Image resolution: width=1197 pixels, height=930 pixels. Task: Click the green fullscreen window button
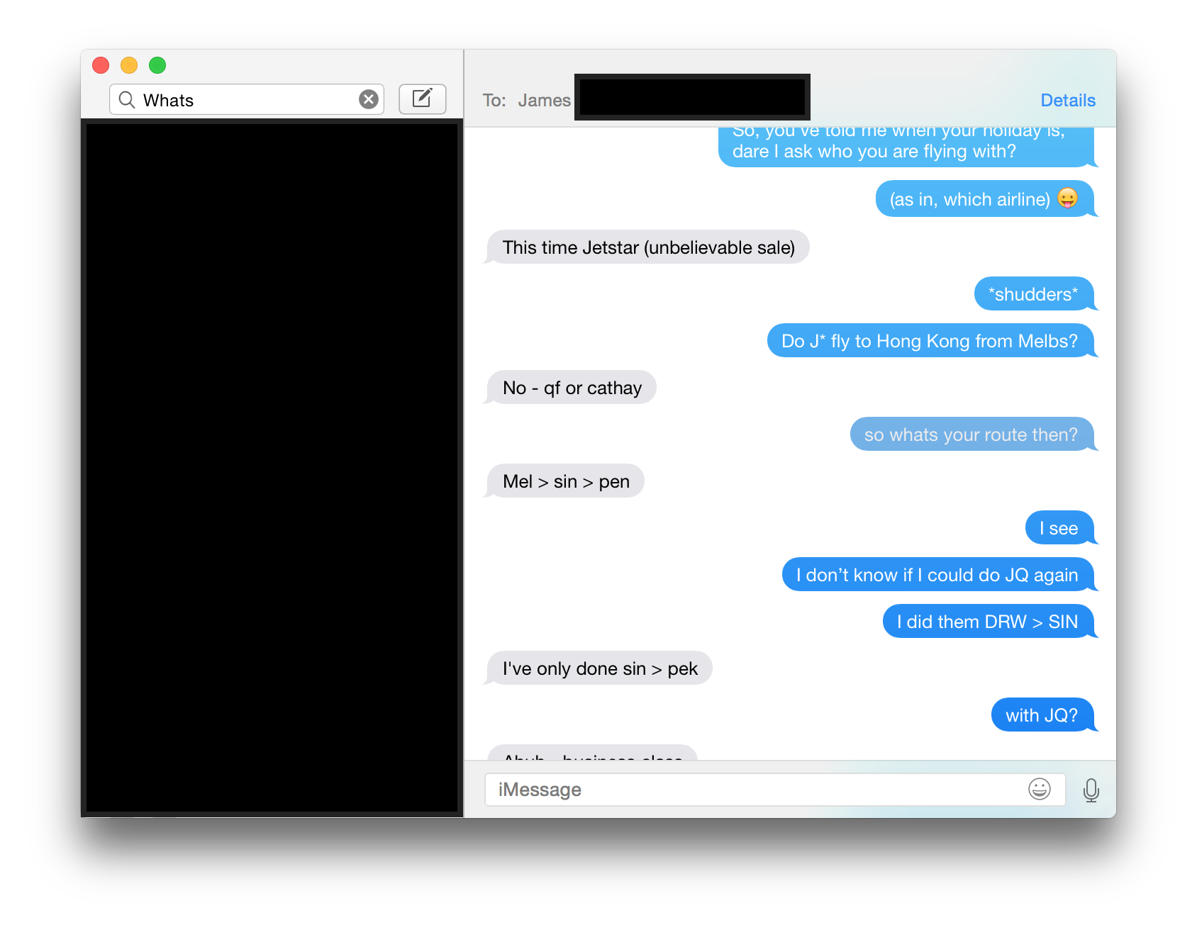(x=157, y=65)
